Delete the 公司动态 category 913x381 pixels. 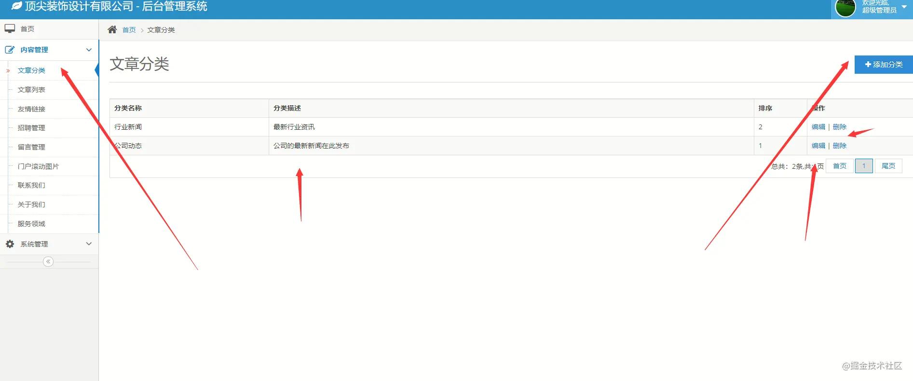[840, 146]
